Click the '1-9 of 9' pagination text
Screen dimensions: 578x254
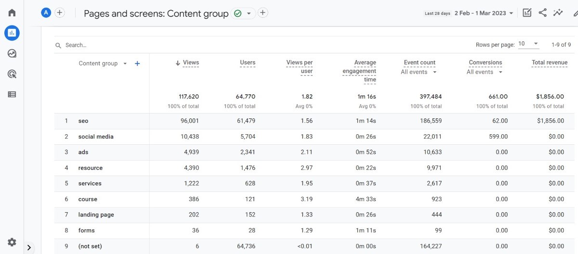coord(561,45)
